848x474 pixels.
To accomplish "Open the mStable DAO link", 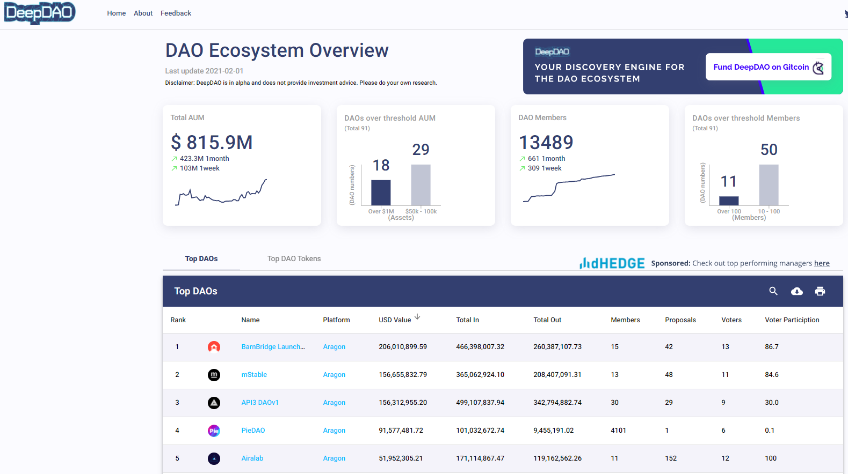I will point(254,375).
